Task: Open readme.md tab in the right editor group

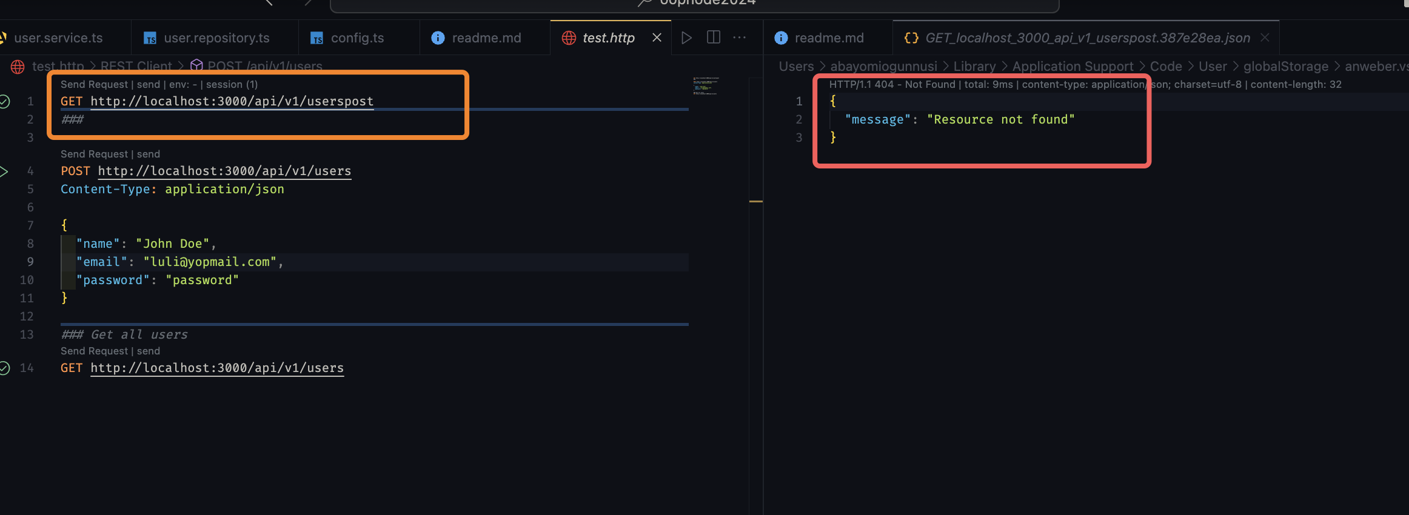Action: [x=828, y=38]
